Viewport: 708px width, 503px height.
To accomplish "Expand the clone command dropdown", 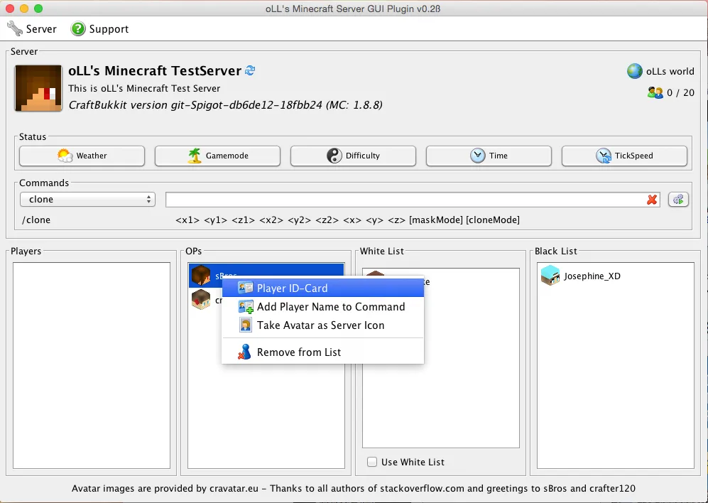I will pos(87,200).
